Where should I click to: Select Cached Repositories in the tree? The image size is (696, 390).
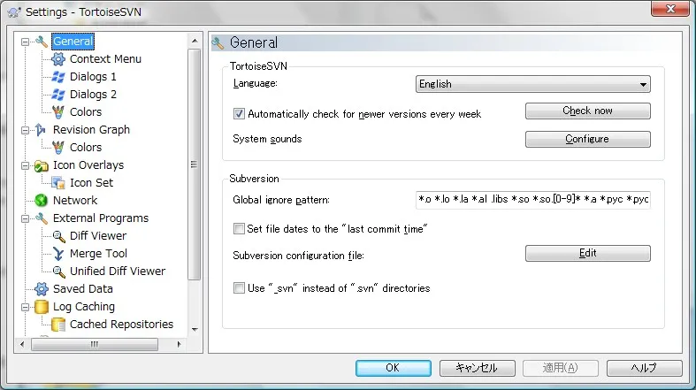121,325
